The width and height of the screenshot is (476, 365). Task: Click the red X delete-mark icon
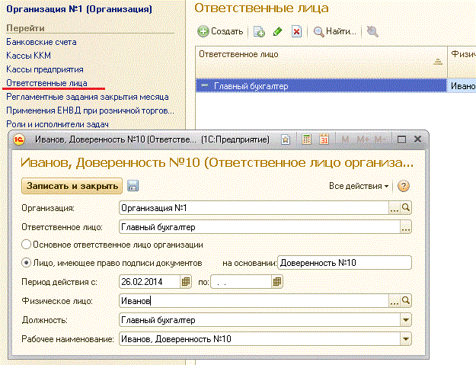pos(296,31)
